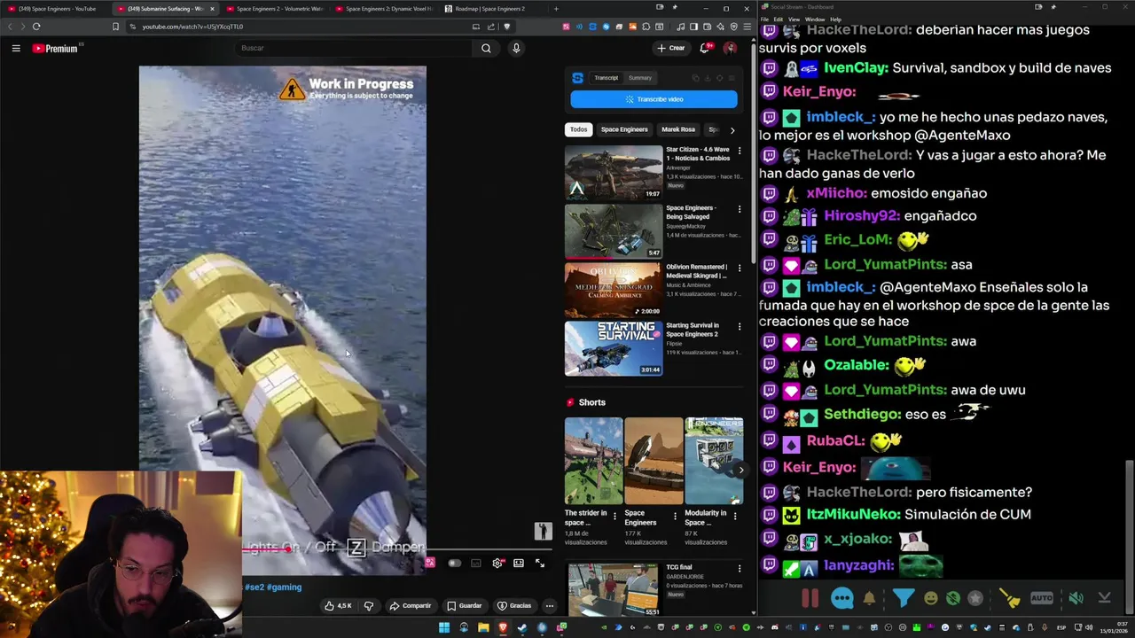Reload the browser page
1135x638 pixels.
[x=36, y=27]
